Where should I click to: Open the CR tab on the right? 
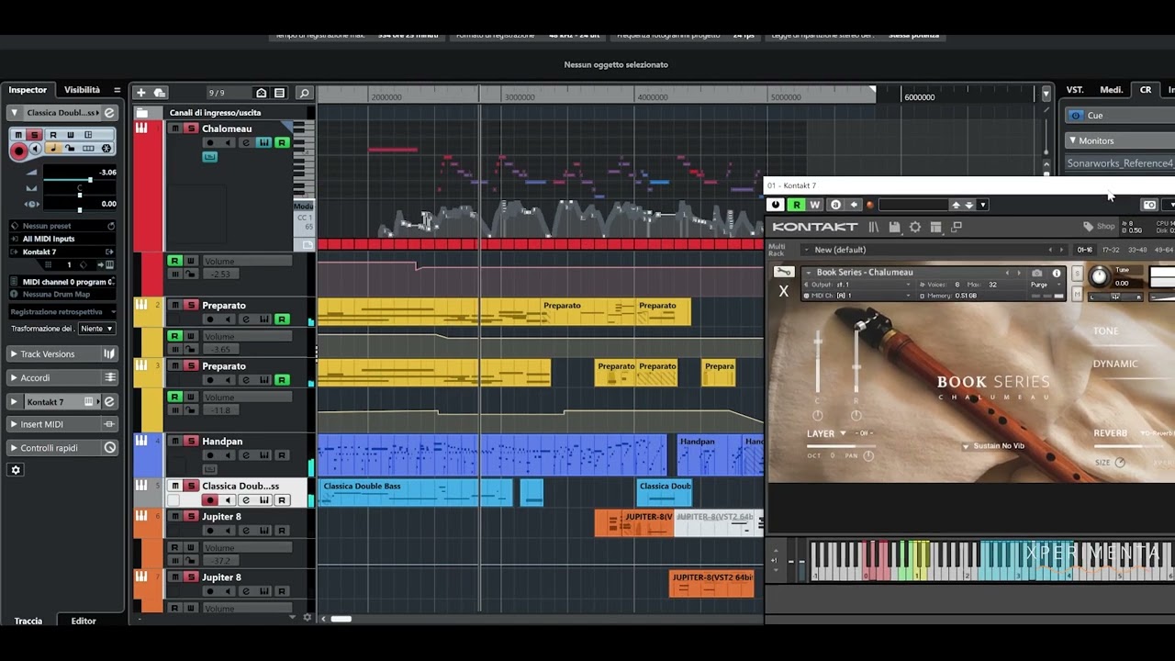[1146, 90]
